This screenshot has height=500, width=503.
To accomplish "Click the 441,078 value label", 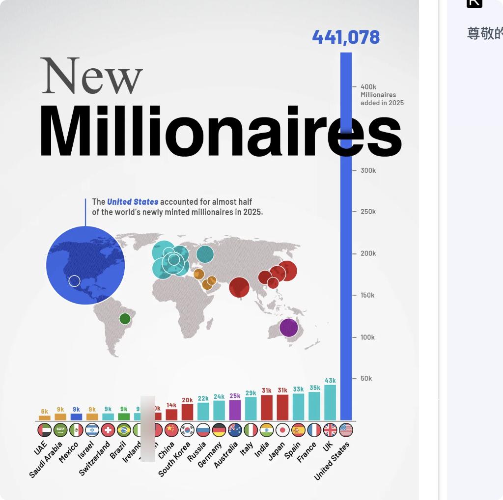I will coord(346,37).
